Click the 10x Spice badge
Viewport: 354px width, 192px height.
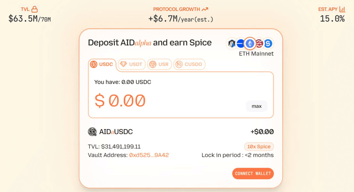pyautogui.click(x=259, y=147)
